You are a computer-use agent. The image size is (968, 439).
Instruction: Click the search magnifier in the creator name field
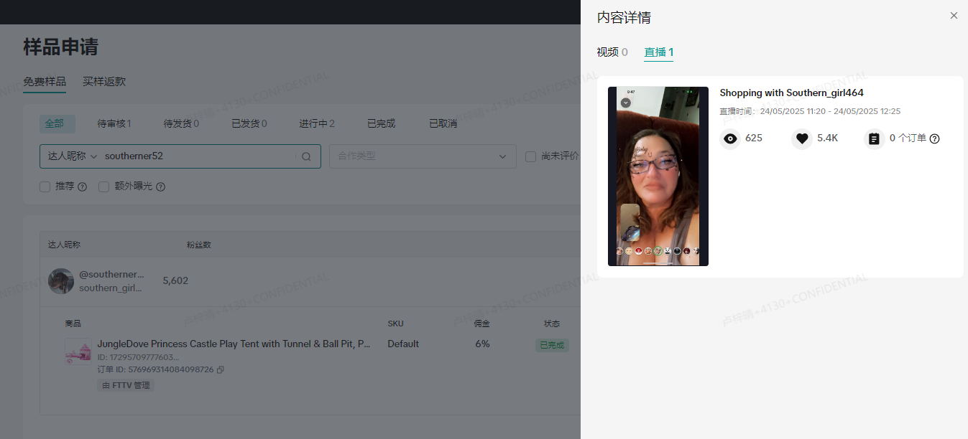306,156
